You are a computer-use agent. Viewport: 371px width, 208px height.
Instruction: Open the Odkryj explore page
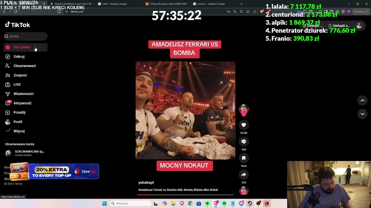pos(26,57)
